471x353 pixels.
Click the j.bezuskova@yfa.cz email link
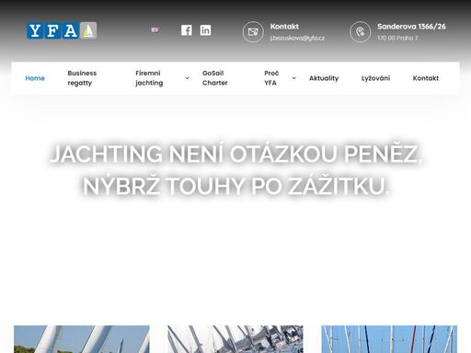[297, 38]
